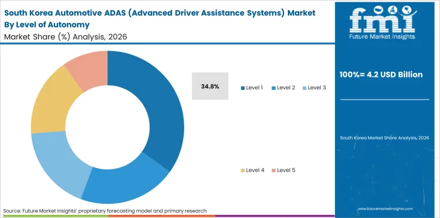Click the 100%= 4.2 USD Billion text

[x=381, y=75]
